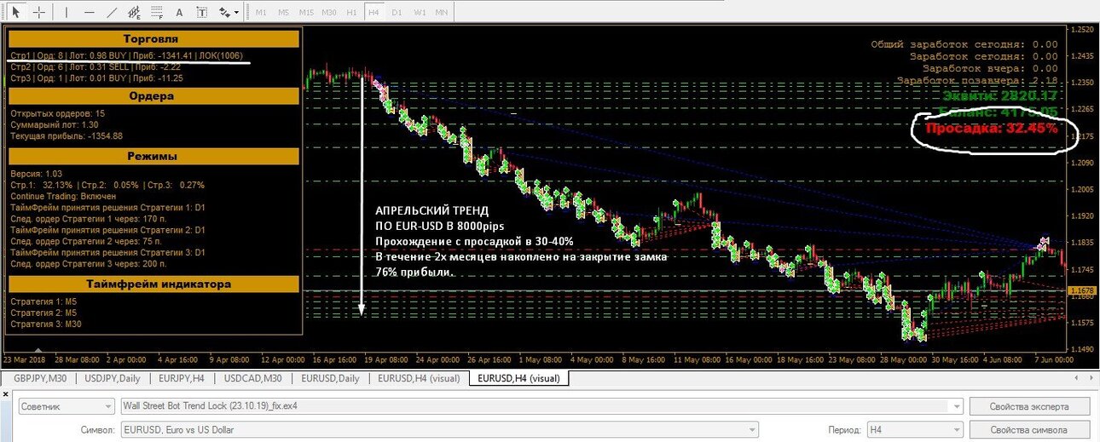Click the Стр3 Орд: 1 BUY row

pyautogui.click(x=97, y=77)
